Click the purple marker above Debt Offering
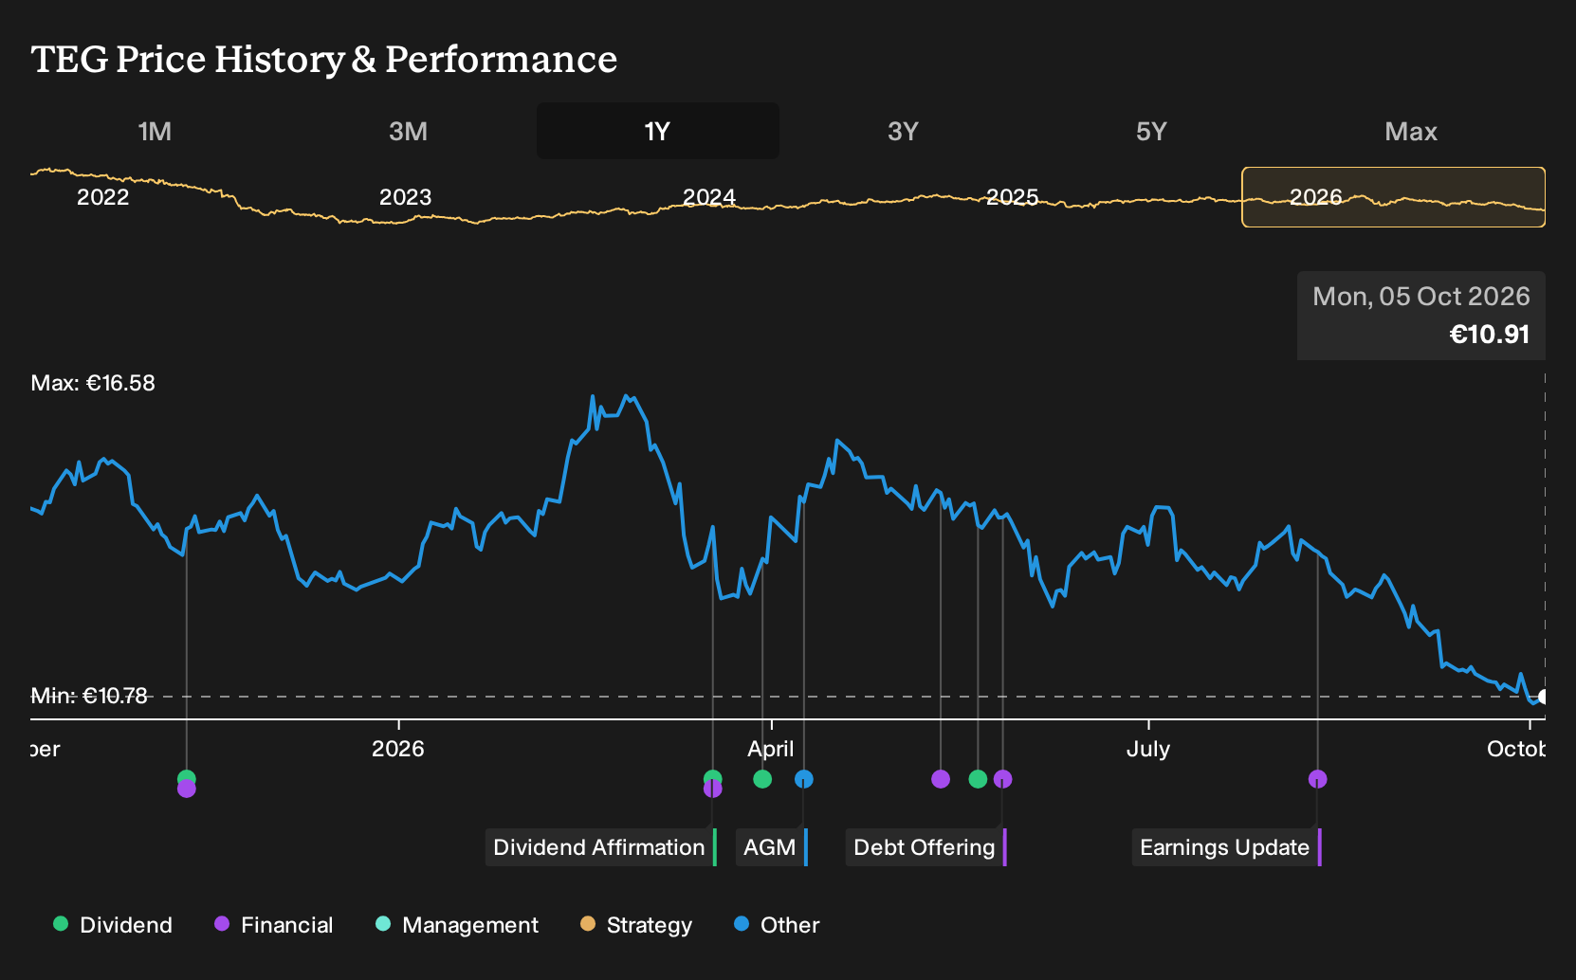Screen dimensions: 1576x980 tap(1002, 779)
